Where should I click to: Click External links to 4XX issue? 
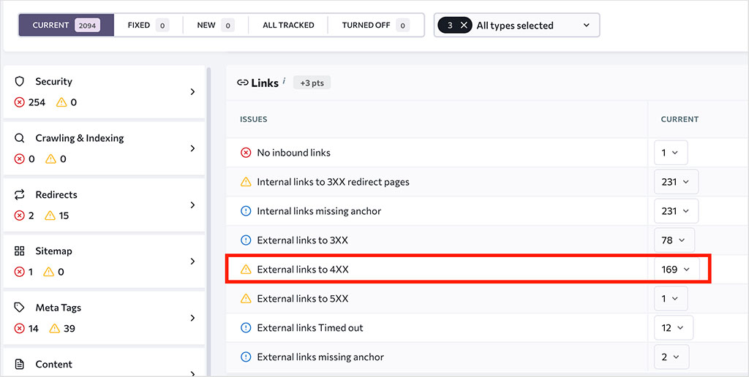coord(303,270)
